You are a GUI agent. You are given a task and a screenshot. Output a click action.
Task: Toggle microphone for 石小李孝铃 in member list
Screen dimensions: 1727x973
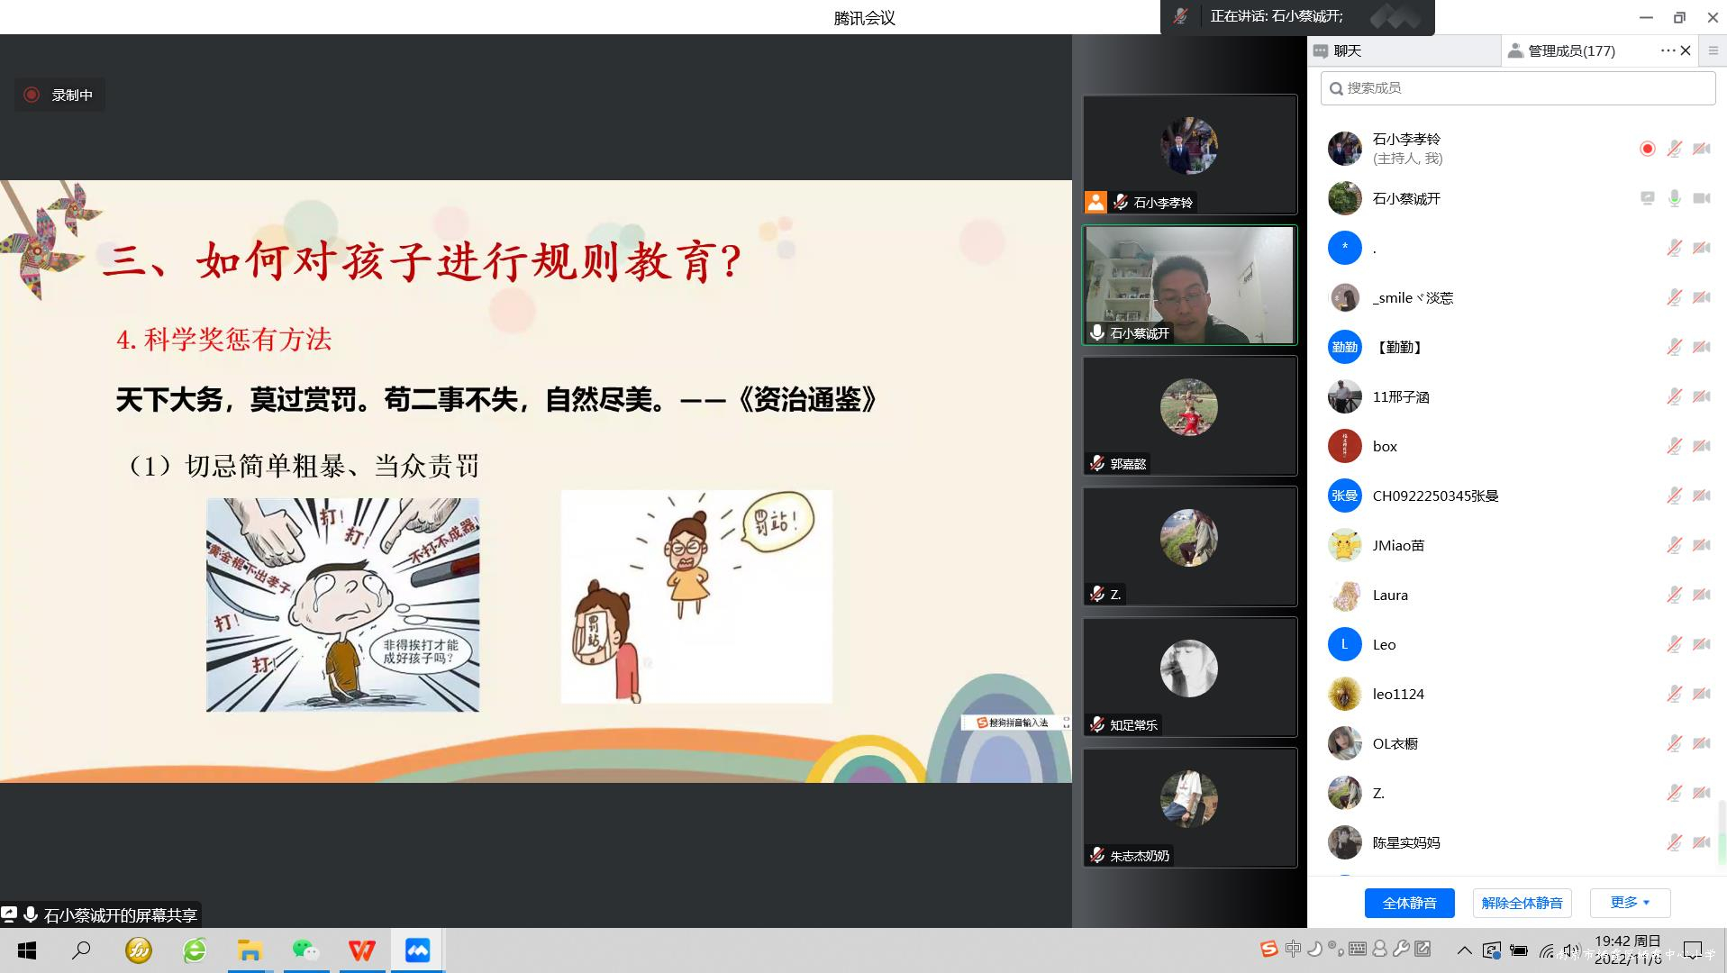pyautogui.click(x=1674, y=149)
